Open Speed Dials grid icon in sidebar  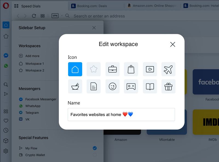[6, 111]
